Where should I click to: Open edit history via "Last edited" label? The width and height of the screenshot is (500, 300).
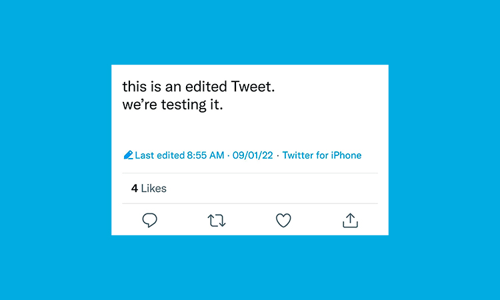(x=159, y=155)
